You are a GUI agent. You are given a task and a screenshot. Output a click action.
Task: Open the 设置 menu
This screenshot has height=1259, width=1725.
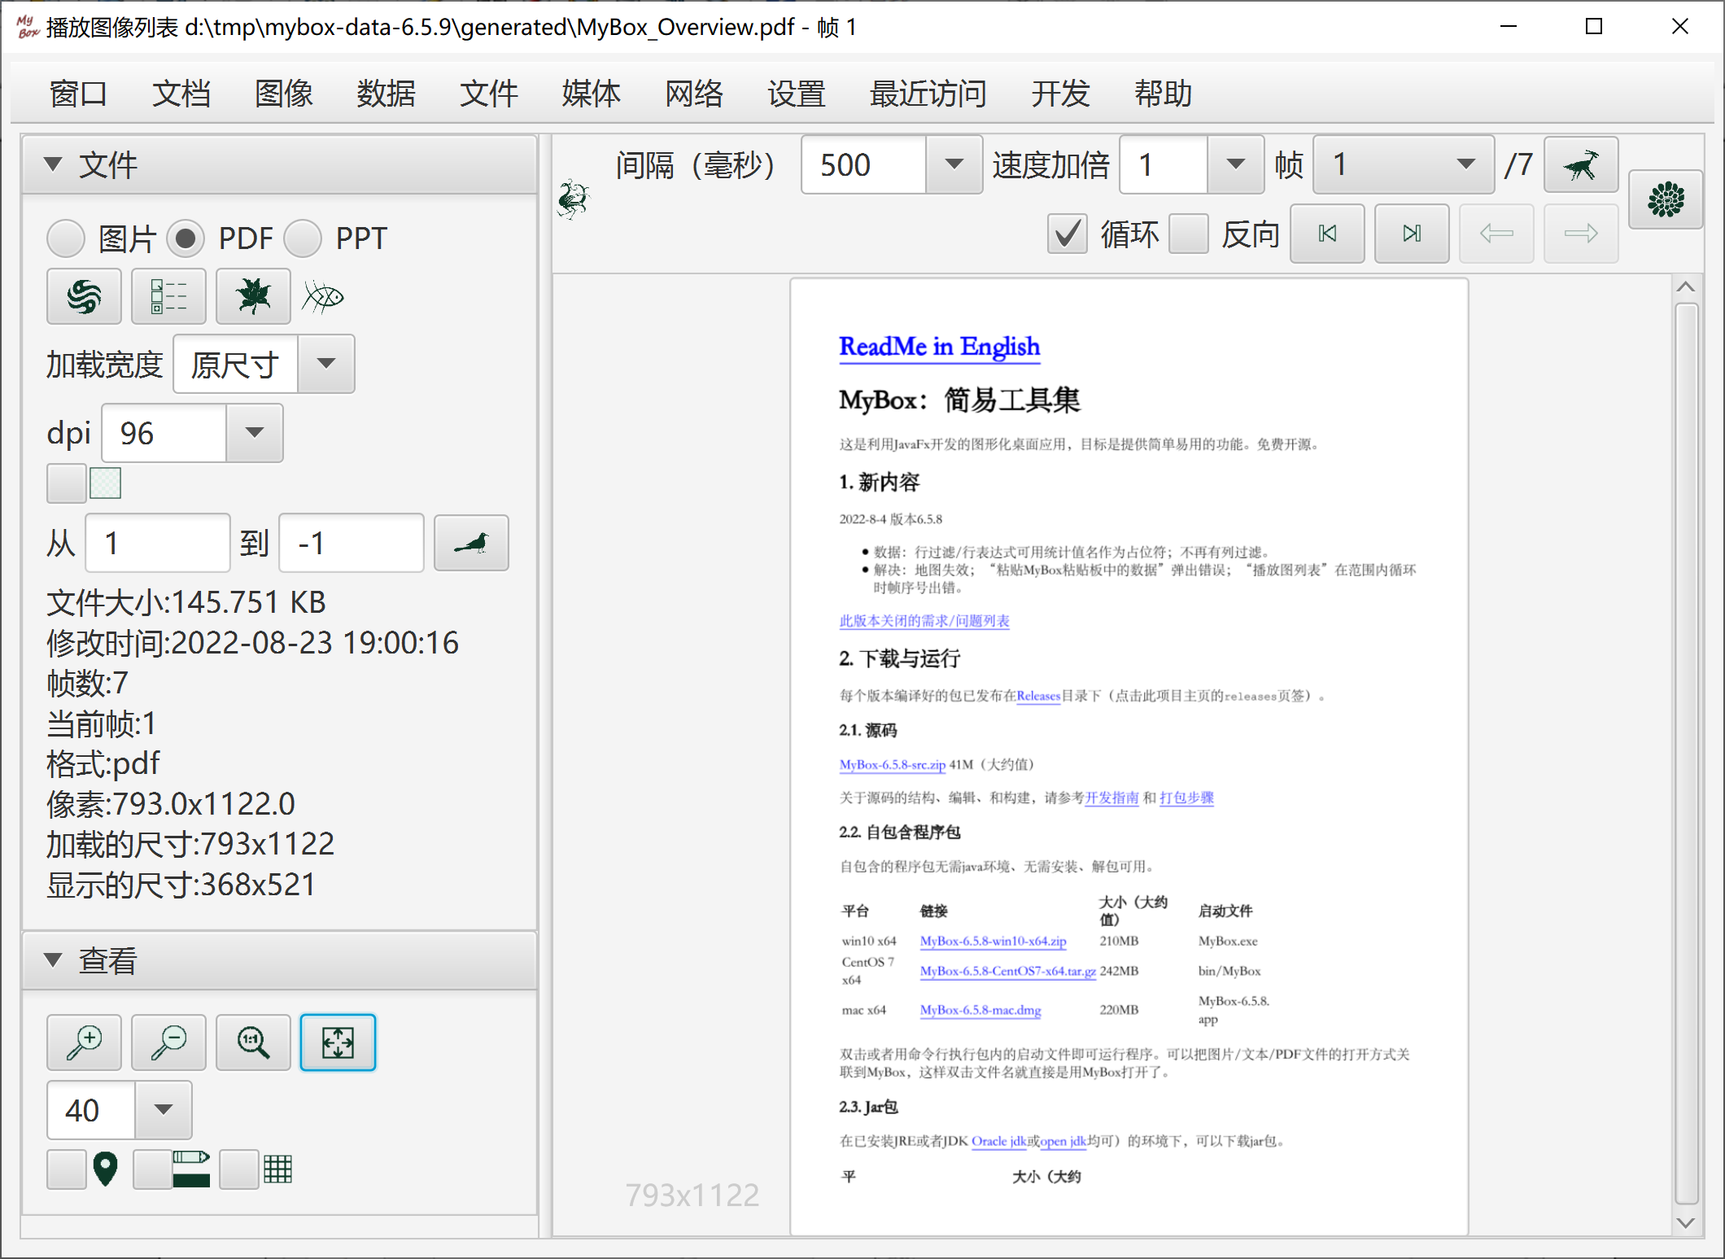pyautogui.click(x=796, y=94)
